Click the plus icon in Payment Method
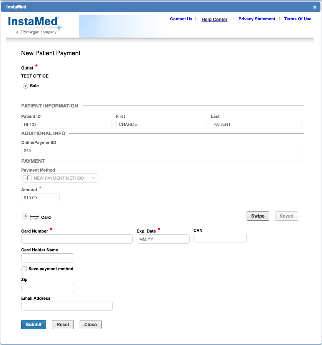Viewport: 322px width, 345px height. pyautogui.click(x=27, y=178)
